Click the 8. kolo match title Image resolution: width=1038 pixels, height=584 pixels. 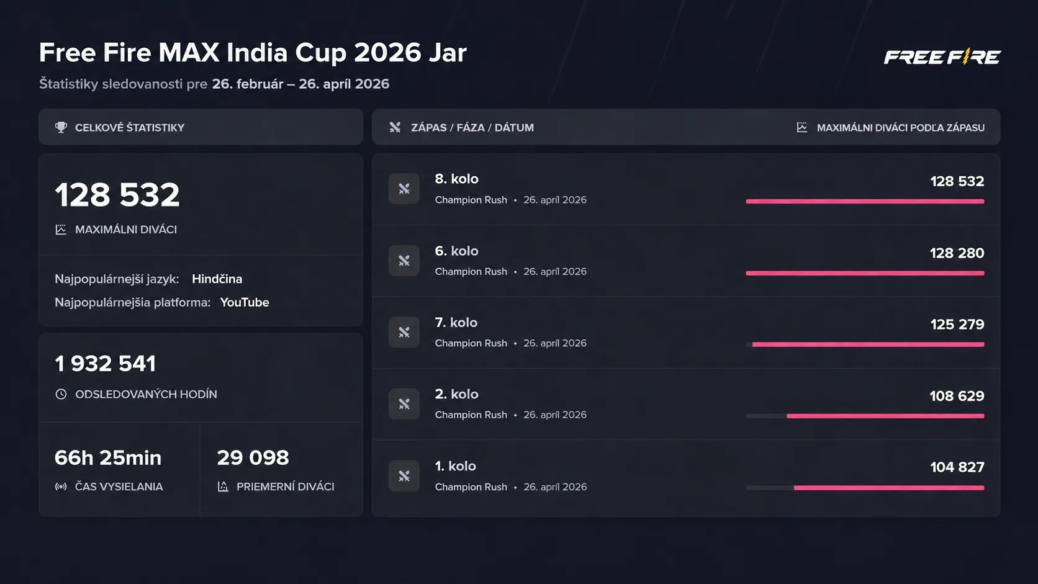456,179
